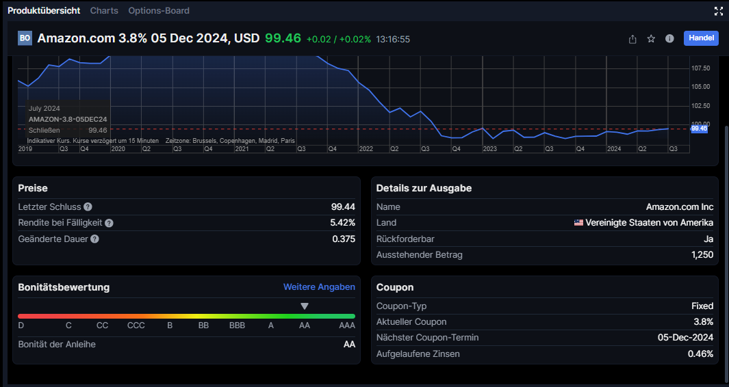Click the Coupon section heading
This screenshot has height=387, width=729.
(395, 288)
